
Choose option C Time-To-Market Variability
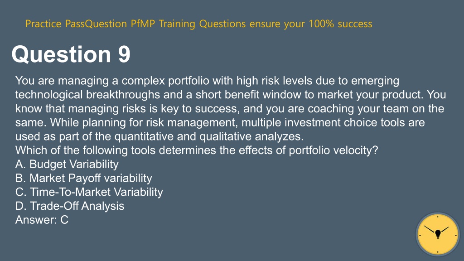tap(89, 192)
